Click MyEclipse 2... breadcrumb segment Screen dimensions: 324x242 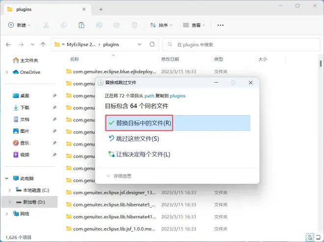point(81,44)
